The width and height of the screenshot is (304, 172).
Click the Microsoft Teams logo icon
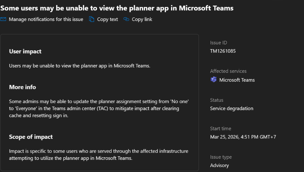(213, 80)
